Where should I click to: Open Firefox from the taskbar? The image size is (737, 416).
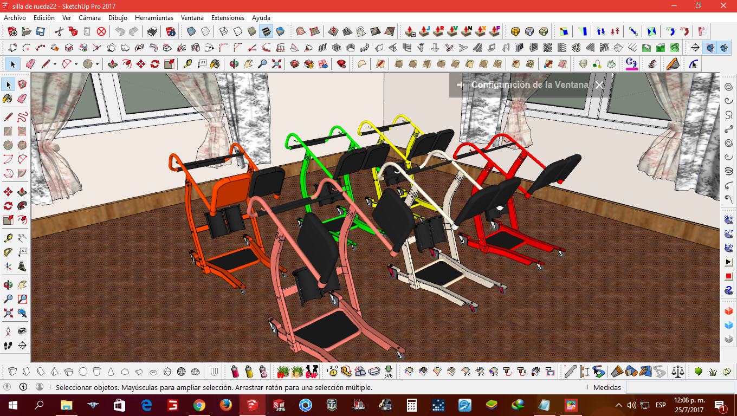[x=225, y=405]
